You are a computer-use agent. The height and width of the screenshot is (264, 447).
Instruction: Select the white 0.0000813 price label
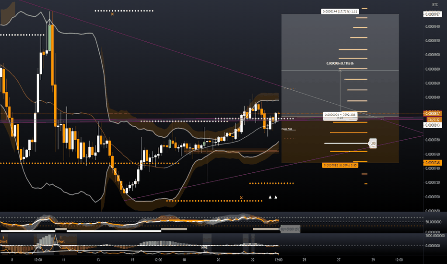(x=432, y=125)
